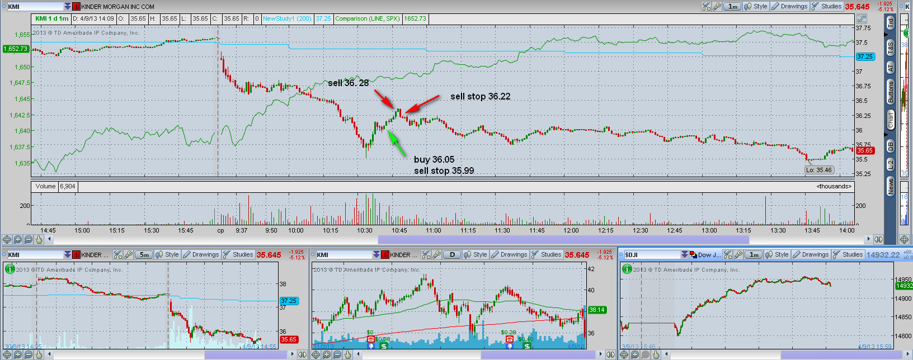The width and height of the screenshot is (913, 360).
Task: Click multicolor link icon next to $DJI symbol
Action: point(693,254)
